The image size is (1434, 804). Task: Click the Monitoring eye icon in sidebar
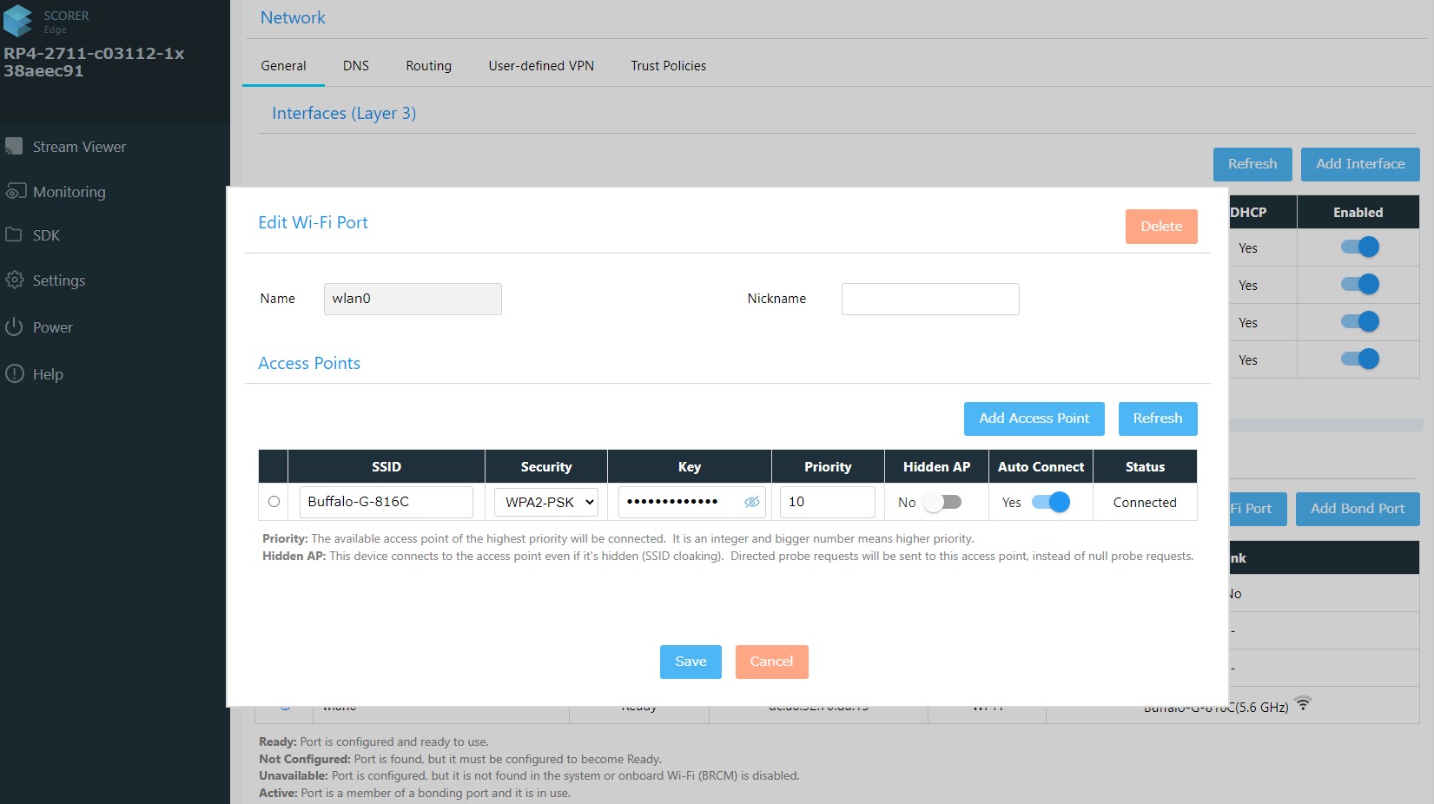pos(15,191)
